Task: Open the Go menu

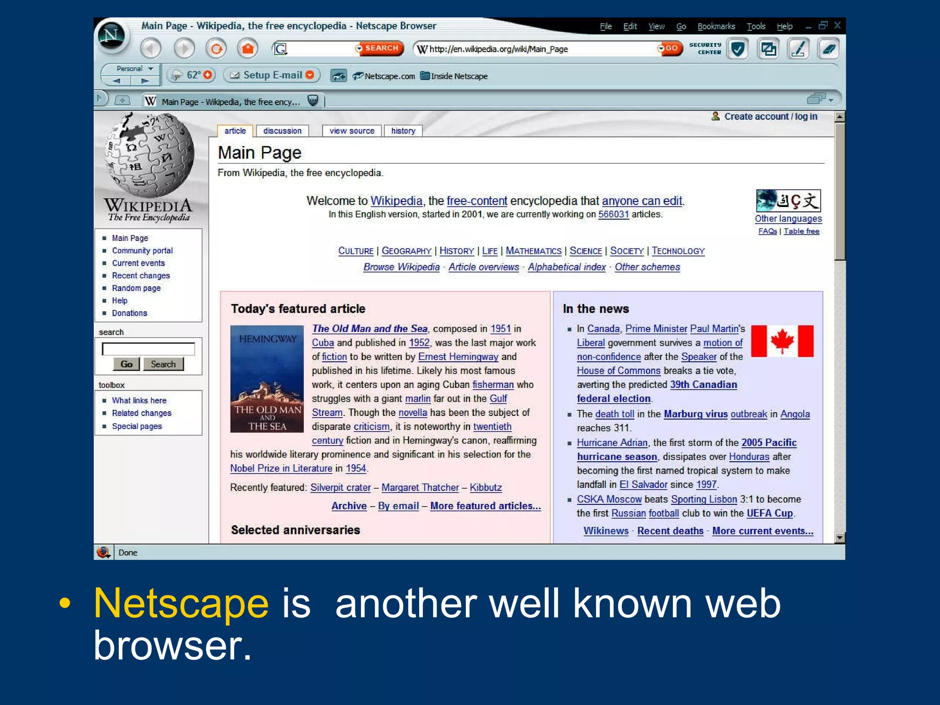Action: click(681, 27)
